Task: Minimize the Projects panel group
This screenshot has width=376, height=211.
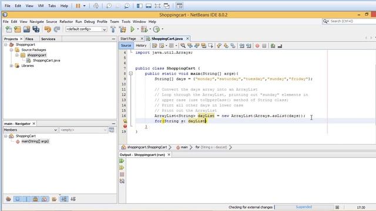Action: 113,39
